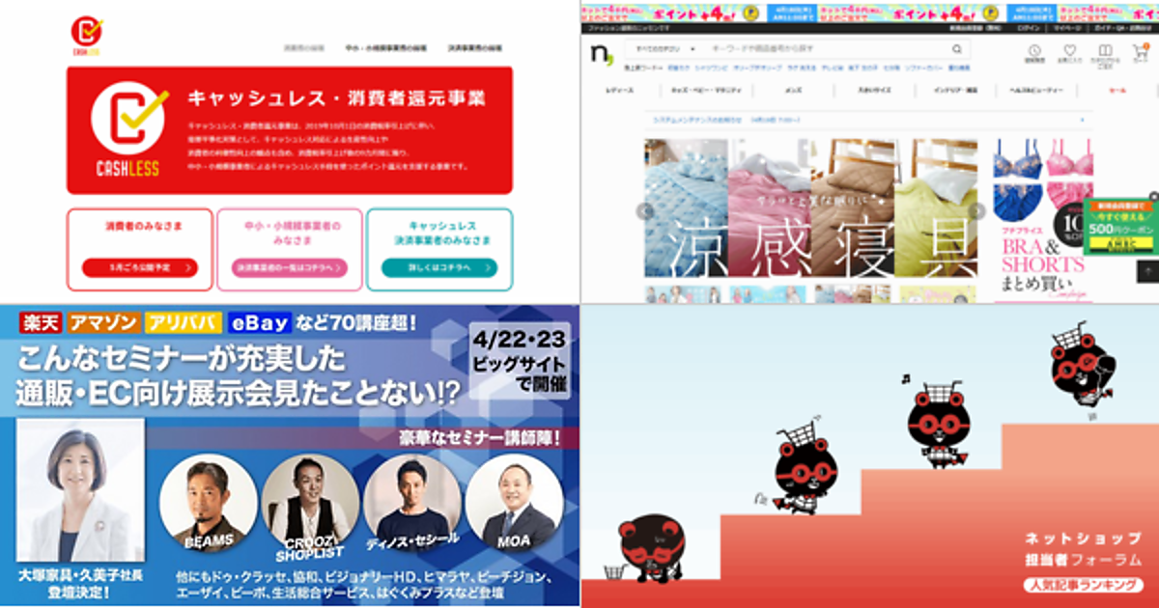The height and width of the screenshot is (608, 1159).
Task: Open the catalog book icon
Action: tap(1106, 51)
